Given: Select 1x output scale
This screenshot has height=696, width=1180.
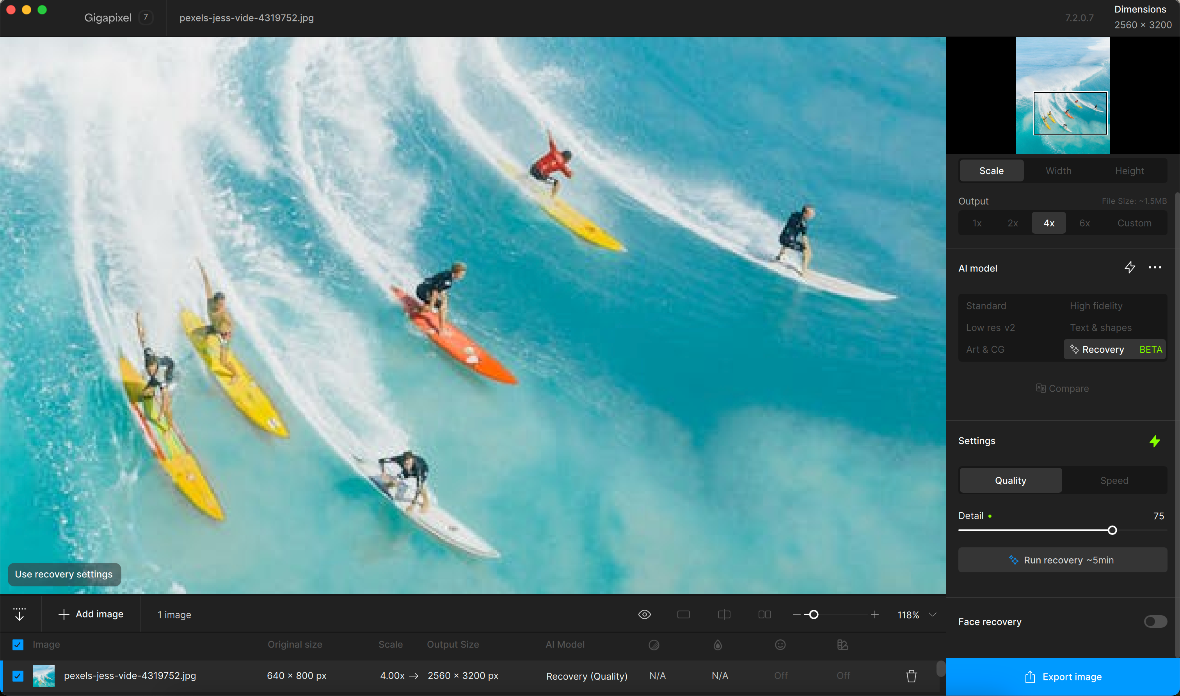Looking at the screenshot, I should coord(977,223).
